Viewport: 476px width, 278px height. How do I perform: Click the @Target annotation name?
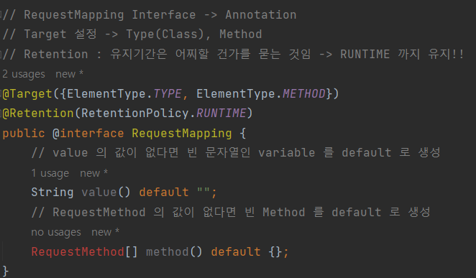27,94
